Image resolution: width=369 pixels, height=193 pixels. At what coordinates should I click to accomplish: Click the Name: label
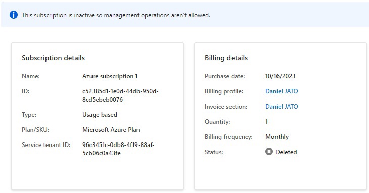click(x=31, y=76)
